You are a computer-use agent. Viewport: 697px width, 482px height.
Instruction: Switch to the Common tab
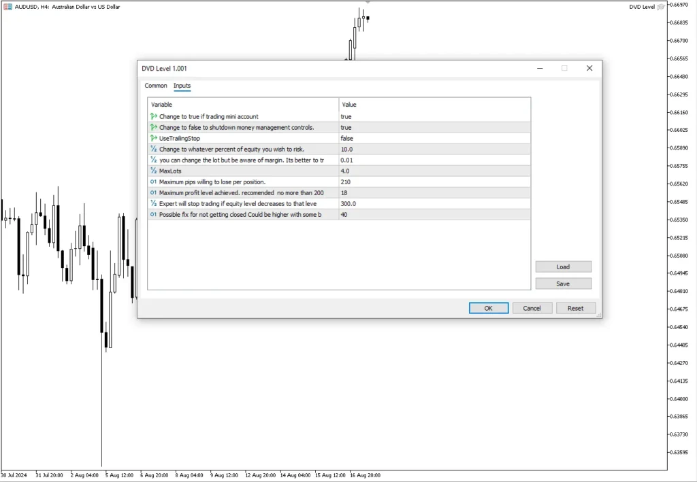click(156, 86)
